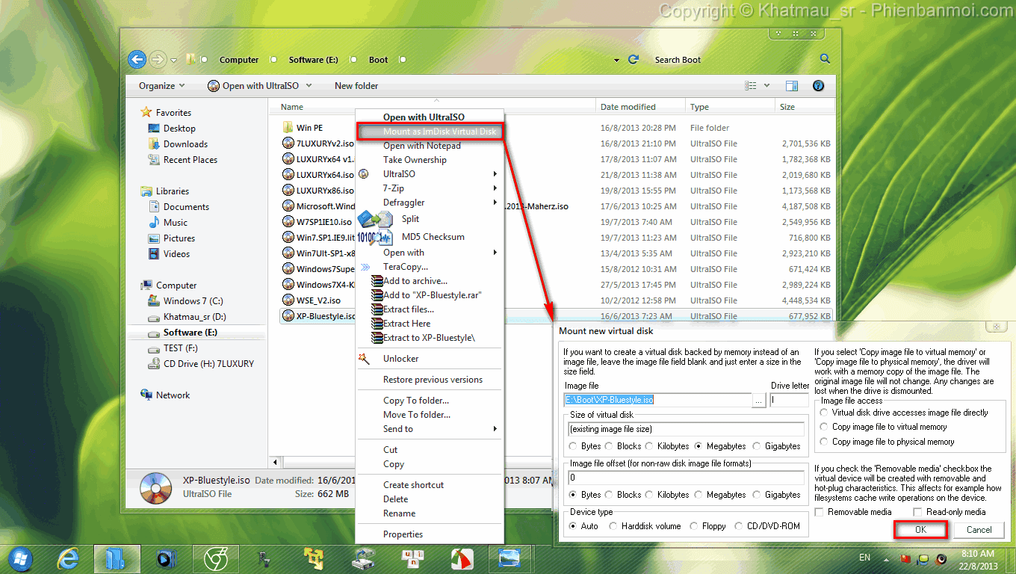
Task: Click Cancel in Mount new virtual disk
Action: point(979,530)
